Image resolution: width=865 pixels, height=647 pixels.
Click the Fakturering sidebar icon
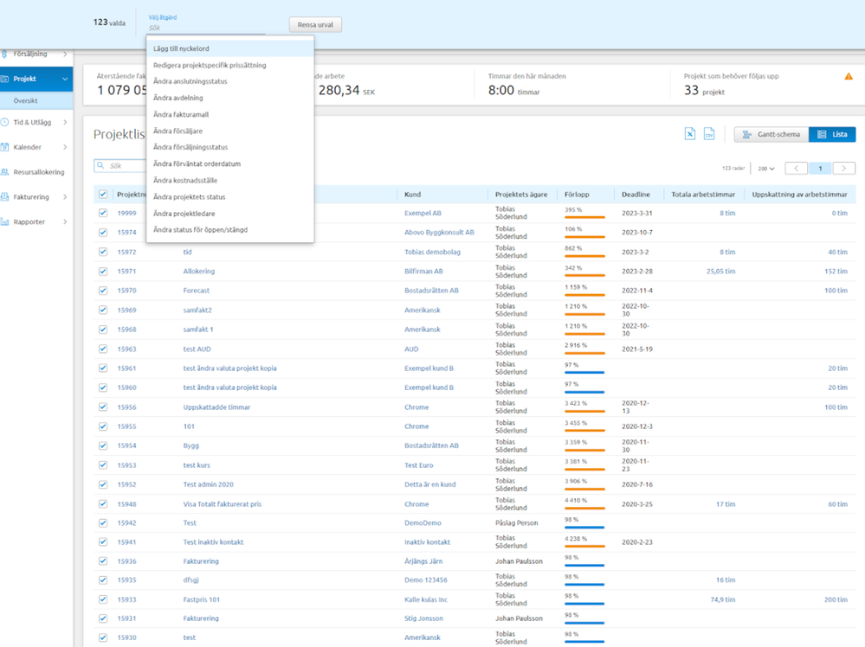point(5,197)
